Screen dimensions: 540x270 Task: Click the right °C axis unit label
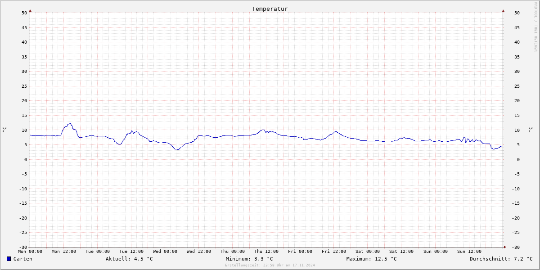[x=530, y=130]
